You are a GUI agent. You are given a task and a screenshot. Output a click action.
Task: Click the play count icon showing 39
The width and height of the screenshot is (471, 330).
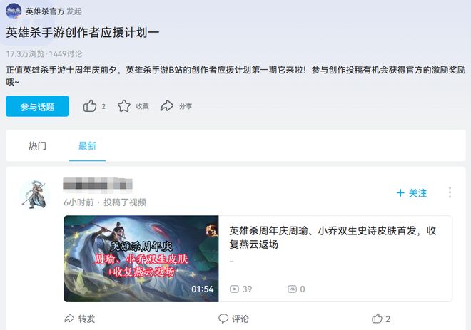point(234,289)
